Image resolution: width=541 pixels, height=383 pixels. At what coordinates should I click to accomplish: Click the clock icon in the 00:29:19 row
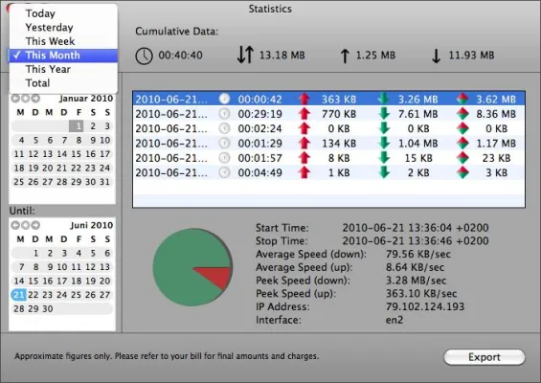(224, 114)
